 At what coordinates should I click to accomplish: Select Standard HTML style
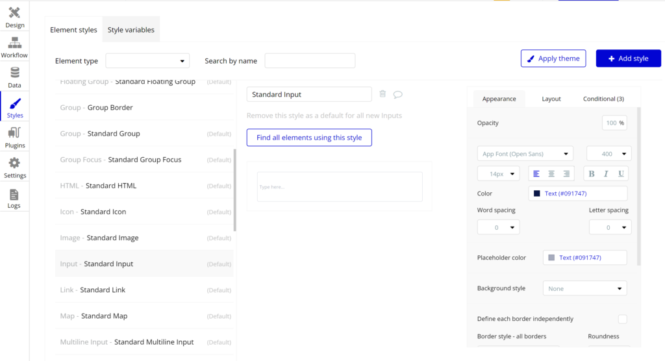pos(144,186)
